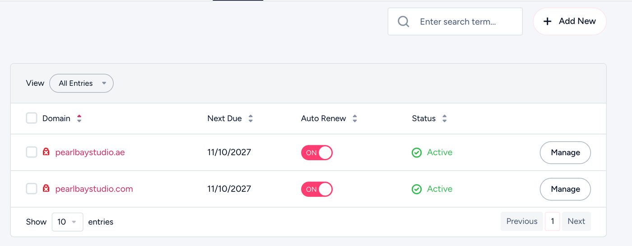Screen dimensions: 632x246
Task: Sort by Domain column arrows
Action: [x=79, y=119]
